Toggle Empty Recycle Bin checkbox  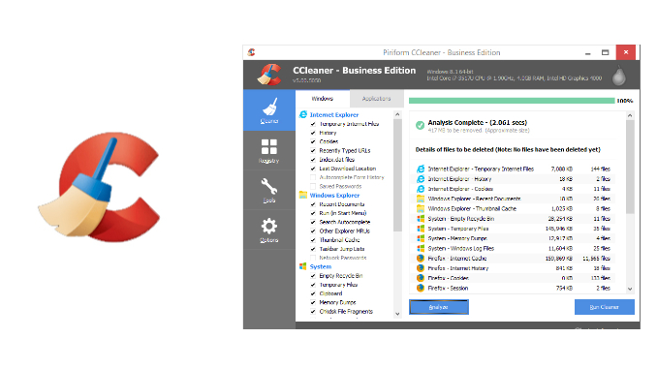(x=313, y=276)
